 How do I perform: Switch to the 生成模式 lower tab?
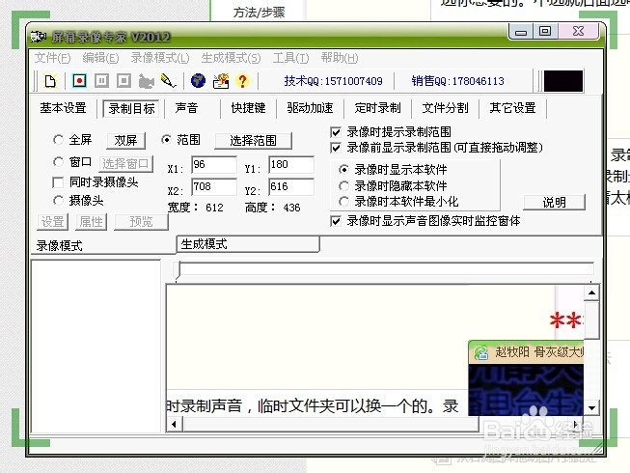[x=248, y=244]
